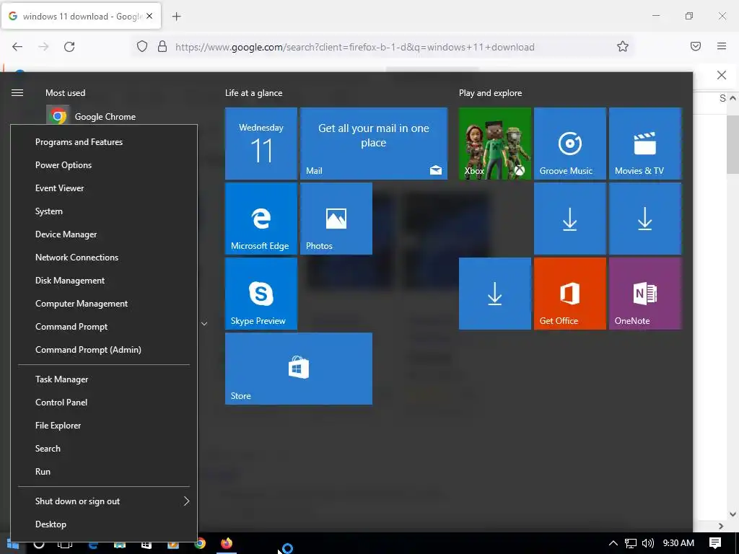The image size is (739, 554).
Task: Choose Search from the menu
Action: click(104, 449)
